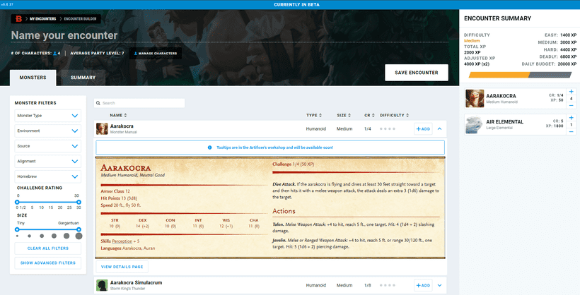This screenshot has width=580, height=295.
Task: Click challenge rating slider minimum handle
Action: point(17,202)
